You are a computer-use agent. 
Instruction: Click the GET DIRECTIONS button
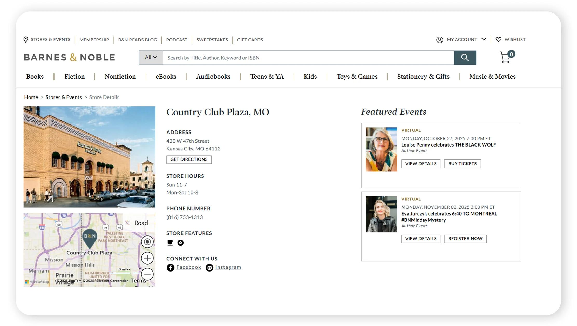pyautogui.click(x=189, y=159)
